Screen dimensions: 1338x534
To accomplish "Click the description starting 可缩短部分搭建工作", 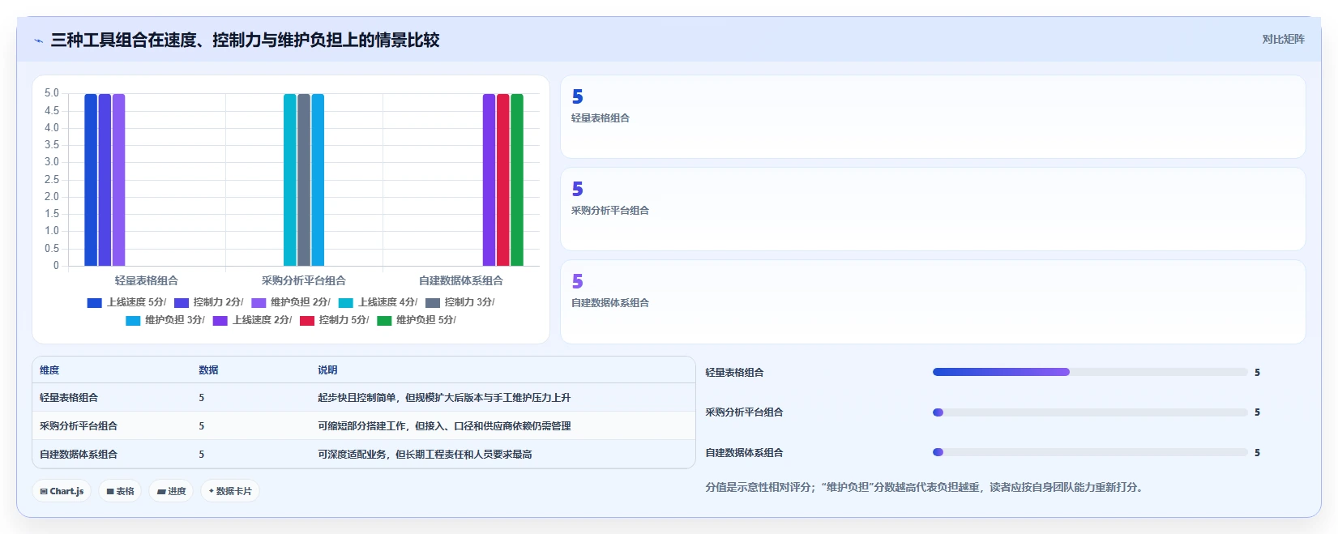I will [x=444, y=426].
